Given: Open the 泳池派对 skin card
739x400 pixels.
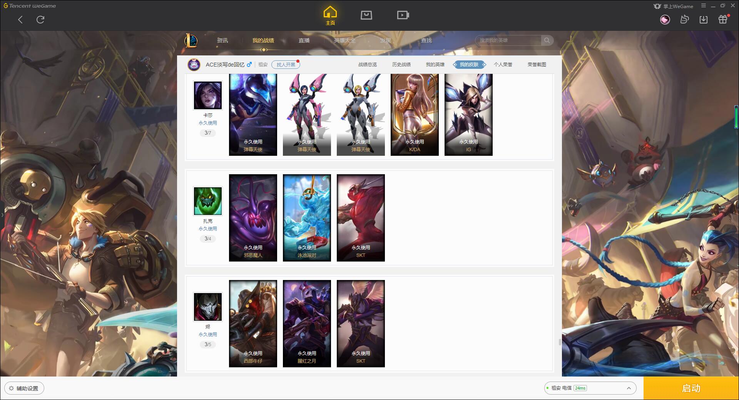Looking at the screenshot, I should (307, 218).
